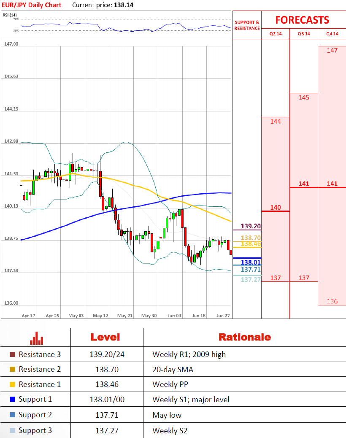This screenshot has height=438, width=346.
Task: Click the May 12 date axis label
Action: 100,316
